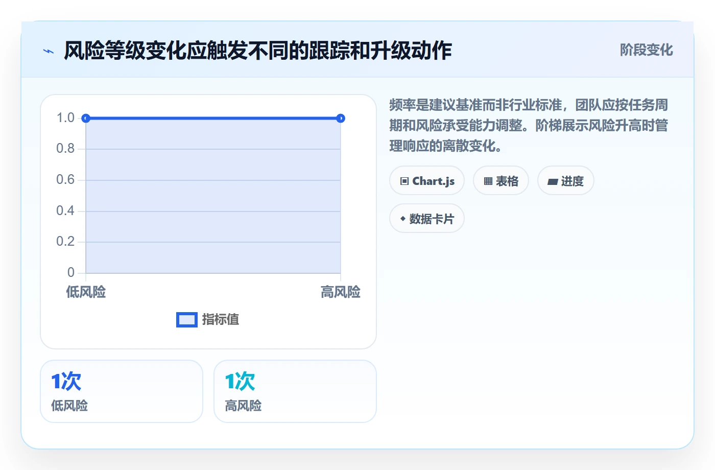Click the 1.0 y-axis tick label
Viewport: 715px width, 470px height.
pos(65,118)
